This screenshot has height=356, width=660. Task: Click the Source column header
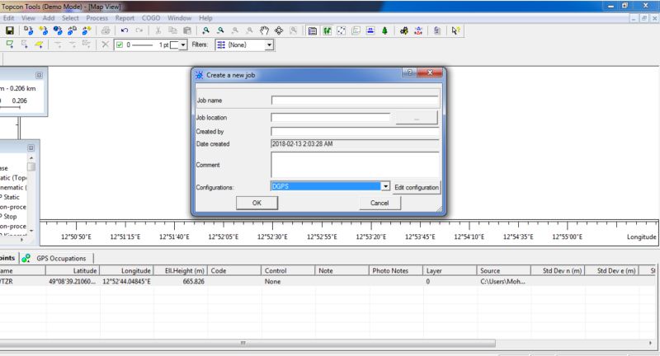(503, 270)
